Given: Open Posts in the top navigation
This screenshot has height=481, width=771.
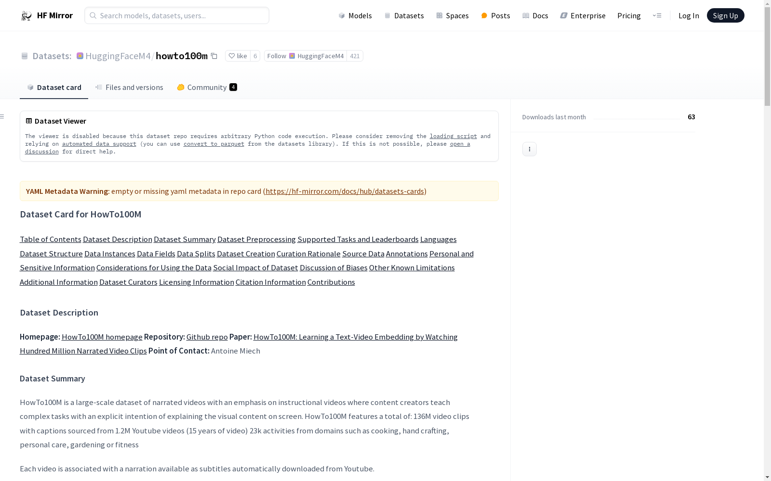Looking at the screenshot, I should 495,16.
